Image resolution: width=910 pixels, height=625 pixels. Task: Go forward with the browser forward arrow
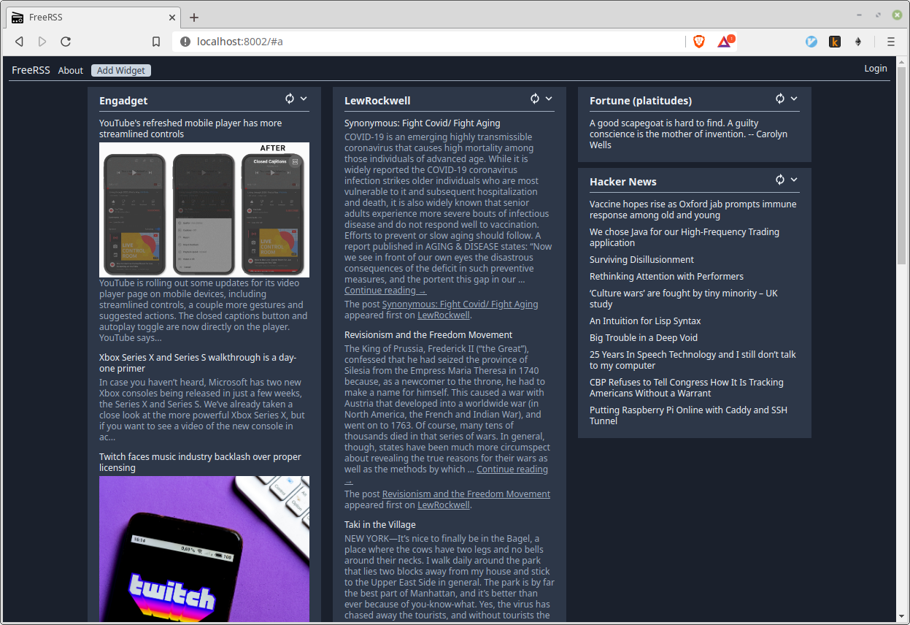point(42,42)
